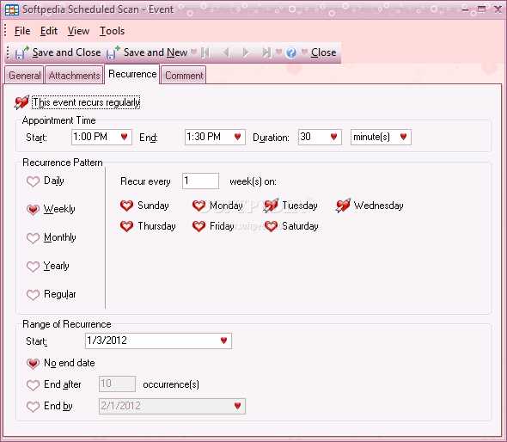Open the minute(s) unit dropdown
This screenshot has width=507, height=442.
tap(403, 137)
